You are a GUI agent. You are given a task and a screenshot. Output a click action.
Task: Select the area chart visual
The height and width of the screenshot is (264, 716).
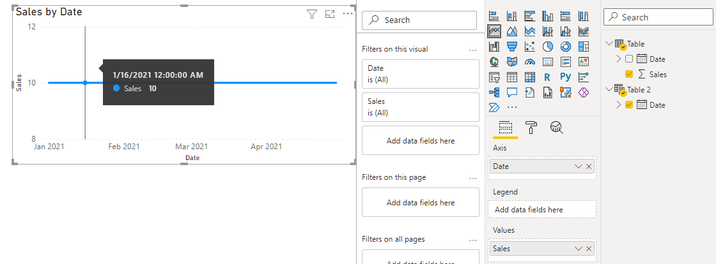(x=512, y=31)
